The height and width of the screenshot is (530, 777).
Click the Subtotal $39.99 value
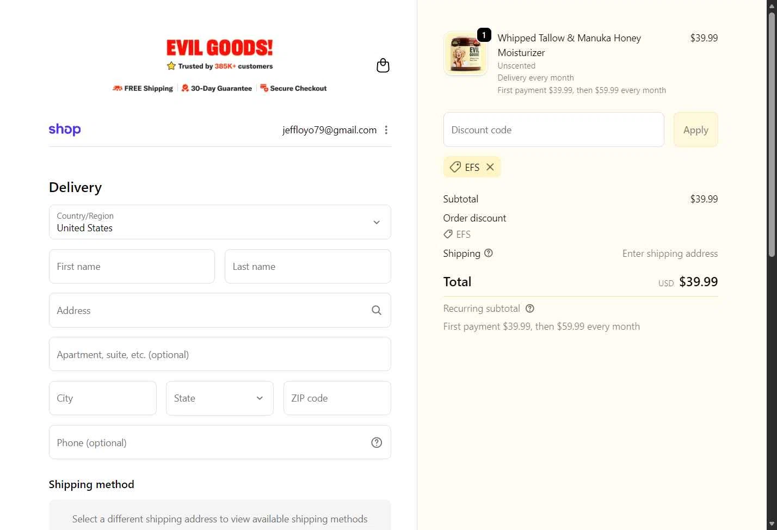coord(704,199)
